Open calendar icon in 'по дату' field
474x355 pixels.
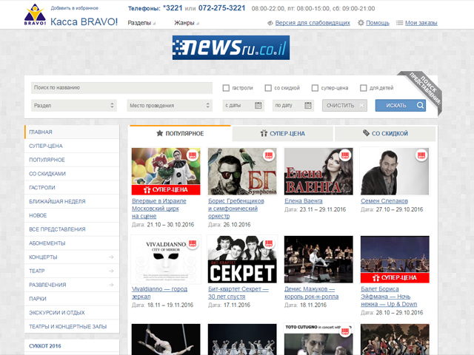click(307, 105)
